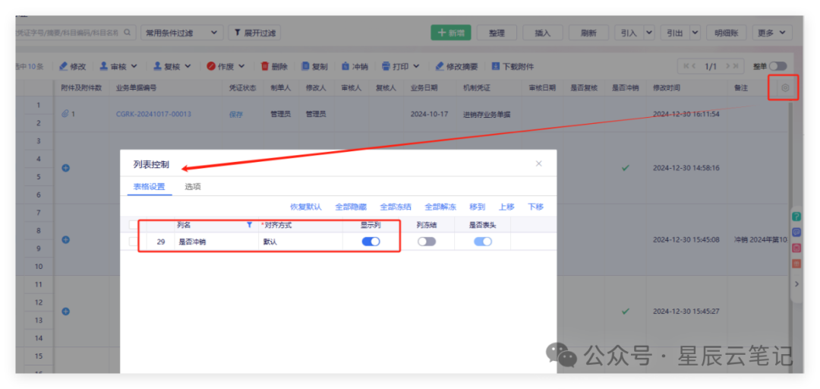Screen dimensions: 820x389
Task: Switch to the 选项 tab
Action: pyautogui.click(x=192, y=186)
